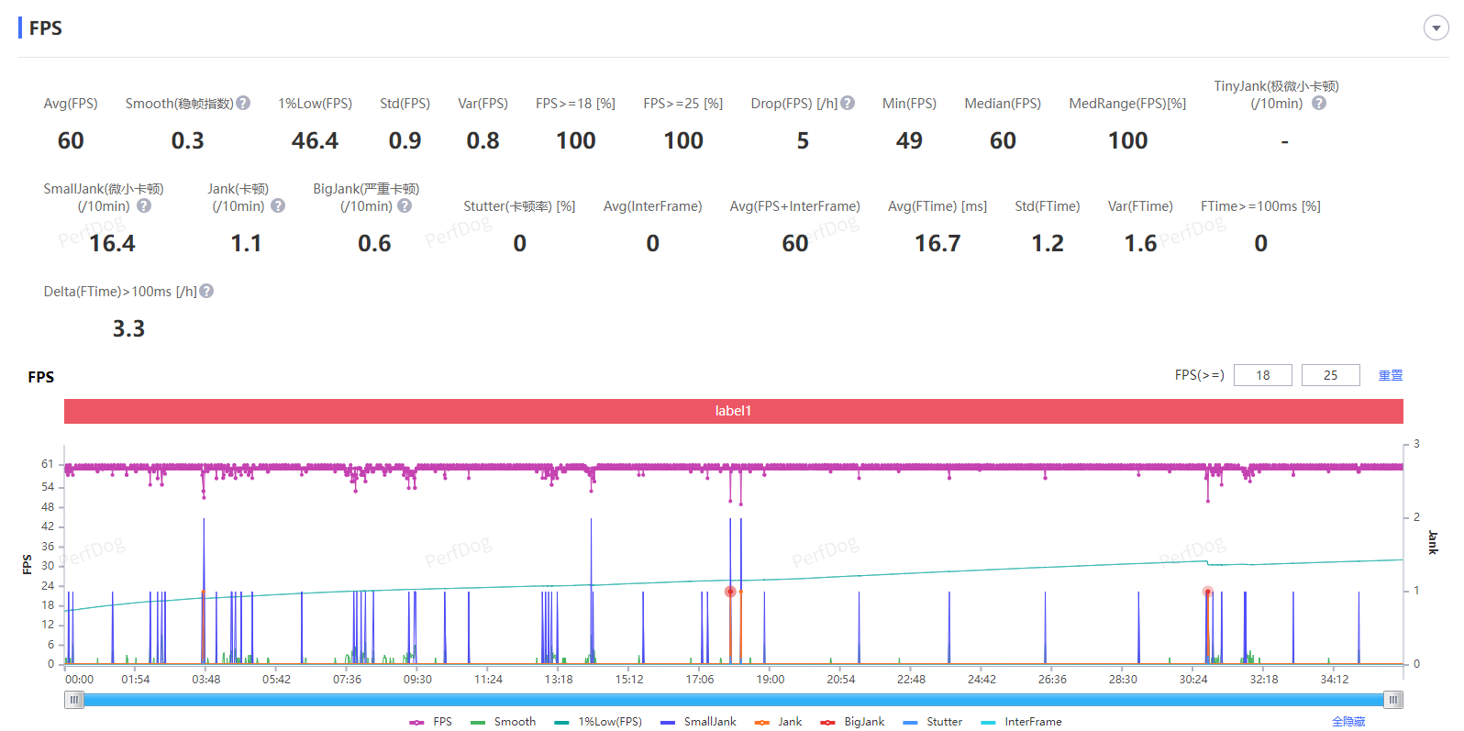This screenshot has height=731, width=1464.
Task: Click the TinyJank help question mark
Action: (x=1318, y=104)
